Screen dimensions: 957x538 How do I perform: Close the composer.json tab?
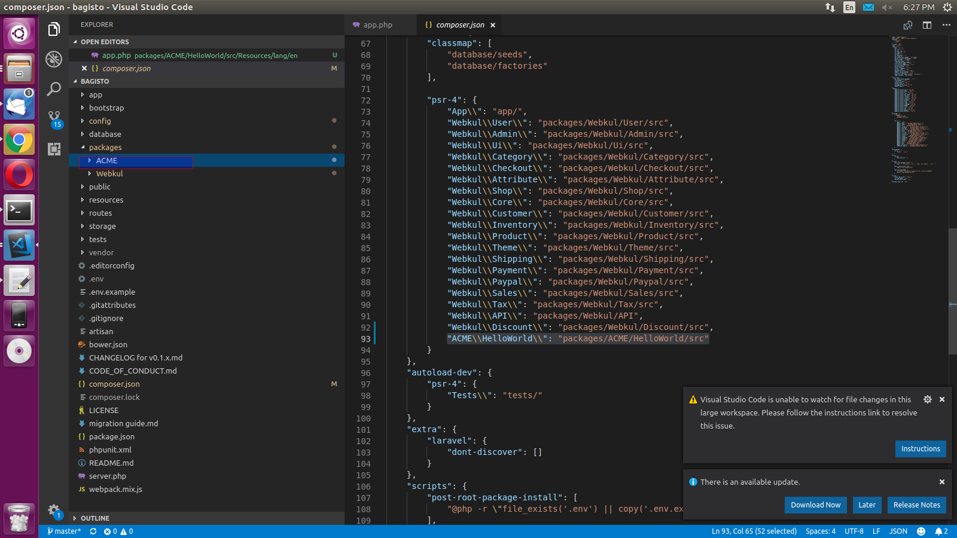click(493, 25)
